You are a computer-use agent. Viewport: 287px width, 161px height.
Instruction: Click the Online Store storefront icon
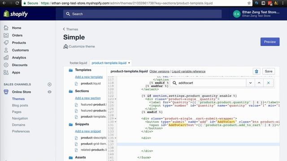pos(6,92)
